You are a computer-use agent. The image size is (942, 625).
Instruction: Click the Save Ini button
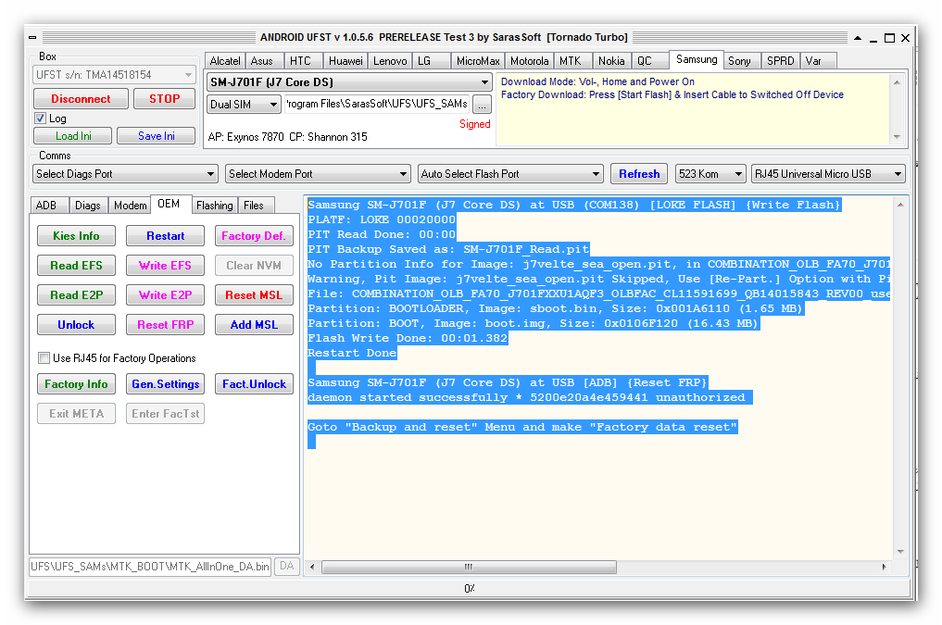click(157, 136)
